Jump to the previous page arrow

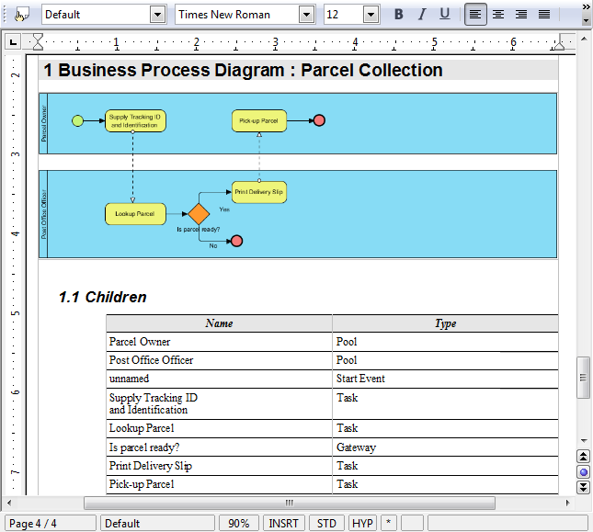pos(584,457)
